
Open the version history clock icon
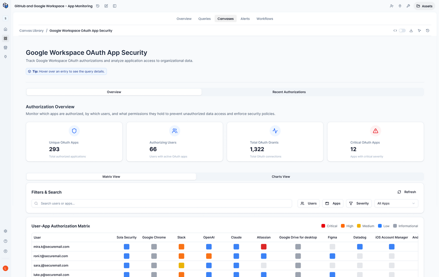click(x=428, y=30)
